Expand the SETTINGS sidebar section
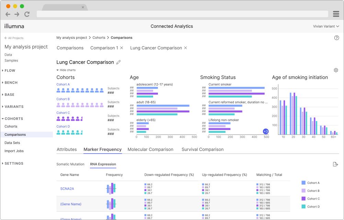The width and height of the screenshot is (344, 220). click(x=13, y=164)
